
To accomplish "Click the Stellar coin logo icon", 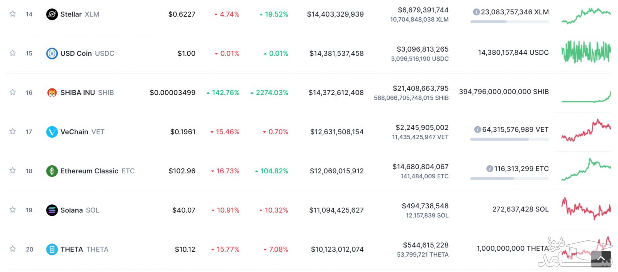I will point(52,14).
